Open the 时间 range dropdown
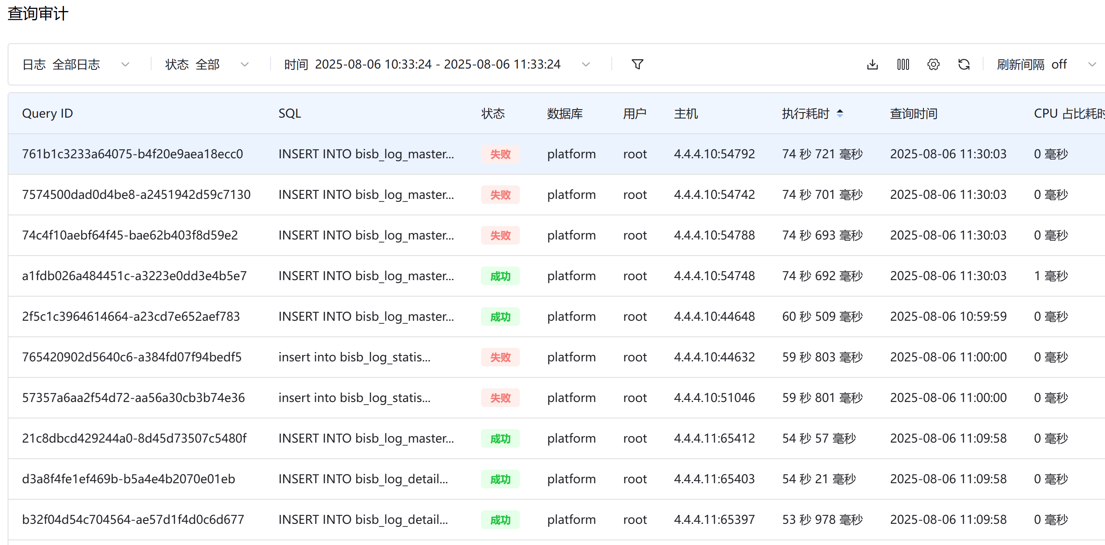This screenshot has height=545, width=1105. 437,64
